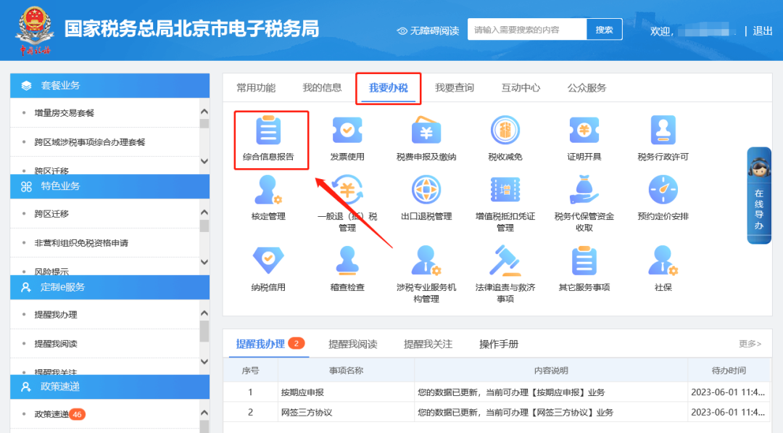Click down arrow in 特色业务 list
783x433 pixels.
coord(204,262)
